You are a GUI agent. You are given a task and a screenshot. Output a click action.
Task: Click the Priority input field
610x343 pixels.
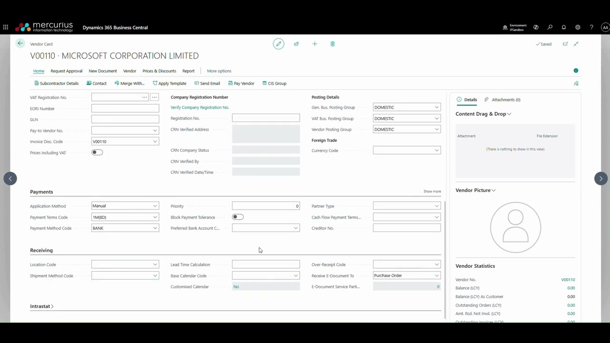tap(266, 206)
